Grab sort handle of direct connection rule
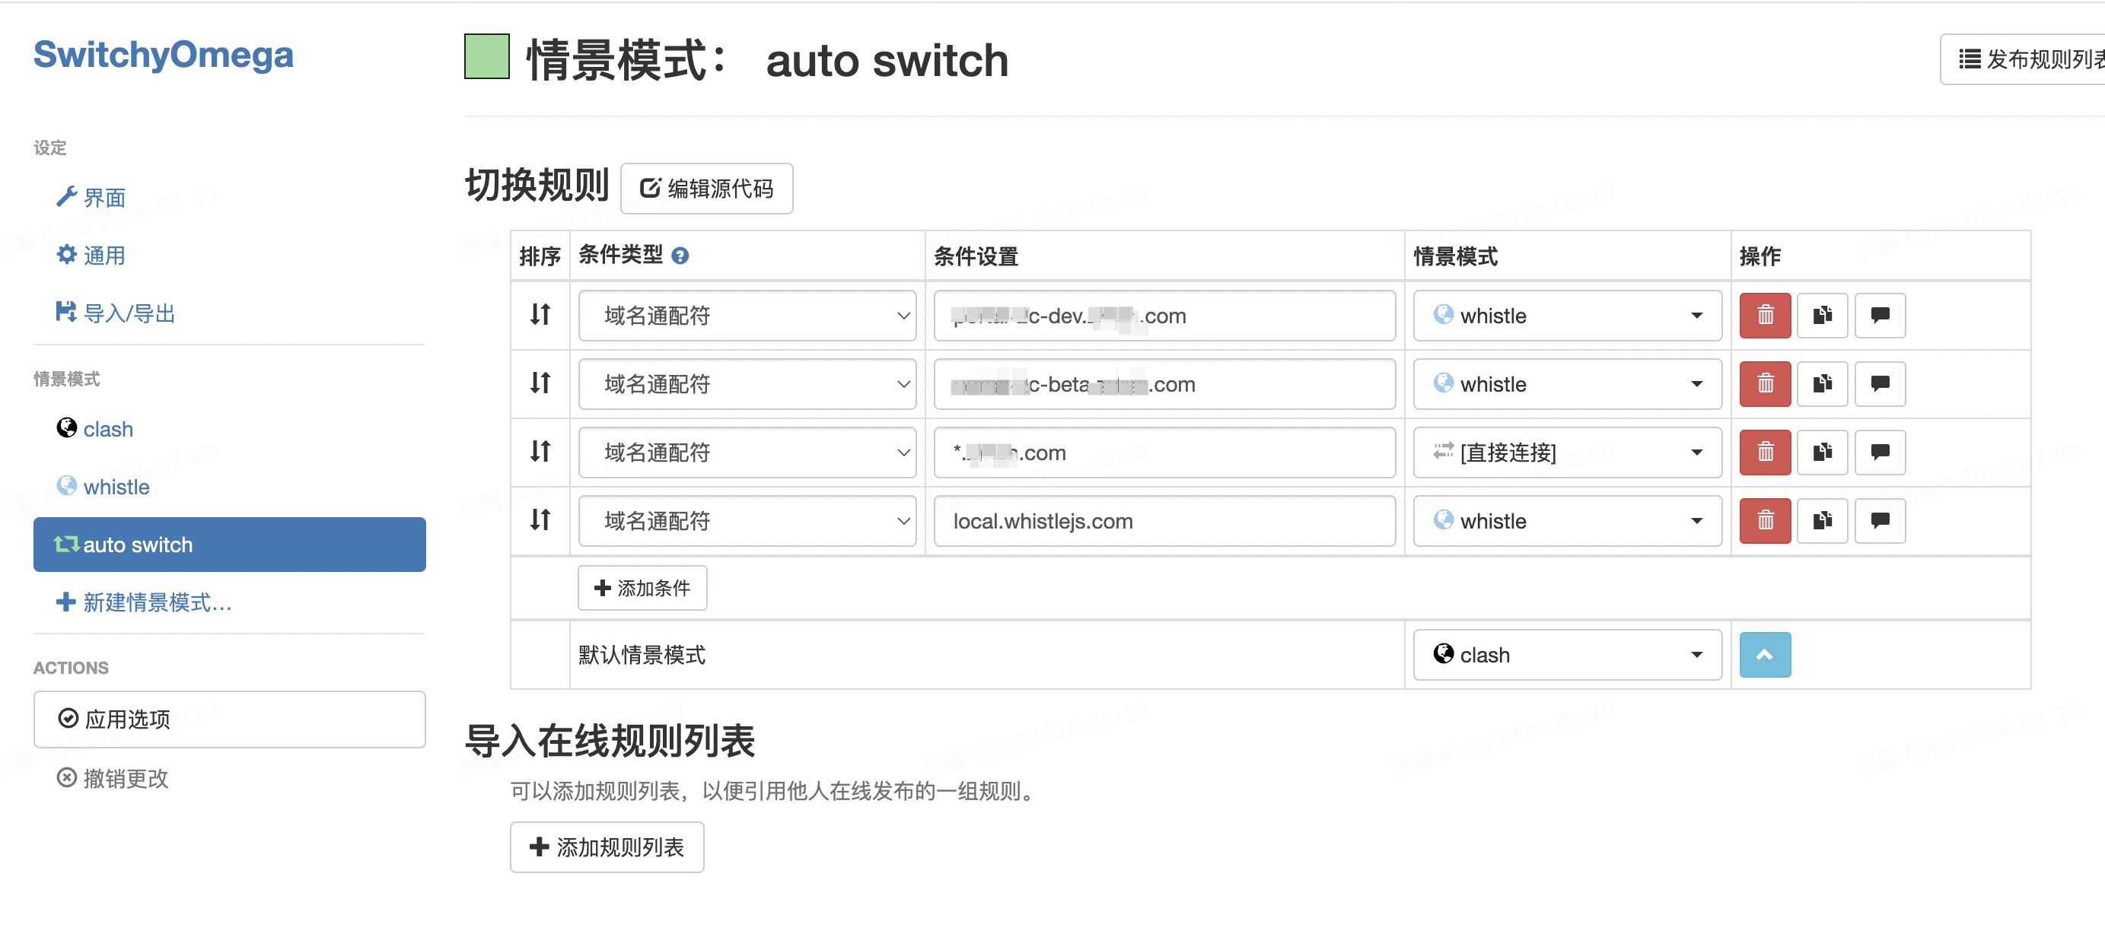 coord(540,452)
